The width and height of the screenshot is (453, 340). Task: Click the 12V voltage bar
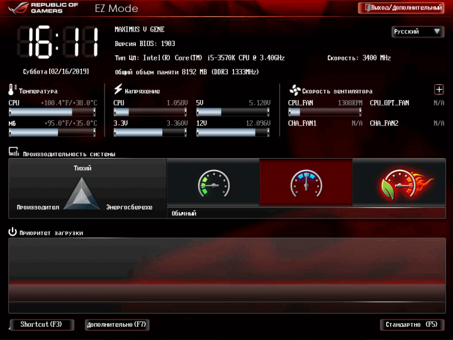(x=233, y=132)
